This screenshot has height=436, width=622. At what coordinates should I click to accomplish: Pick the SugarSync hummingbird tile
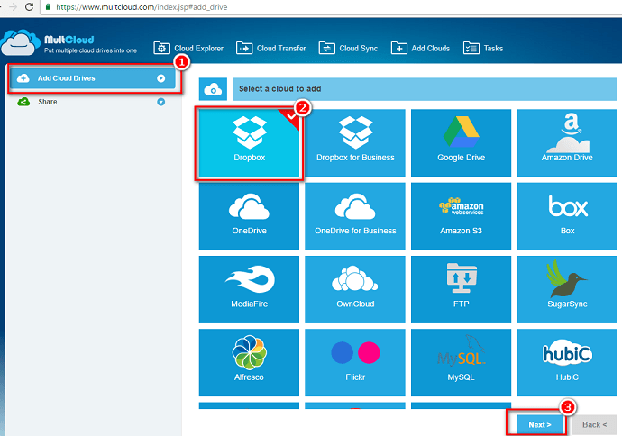[x=566, y=289]
